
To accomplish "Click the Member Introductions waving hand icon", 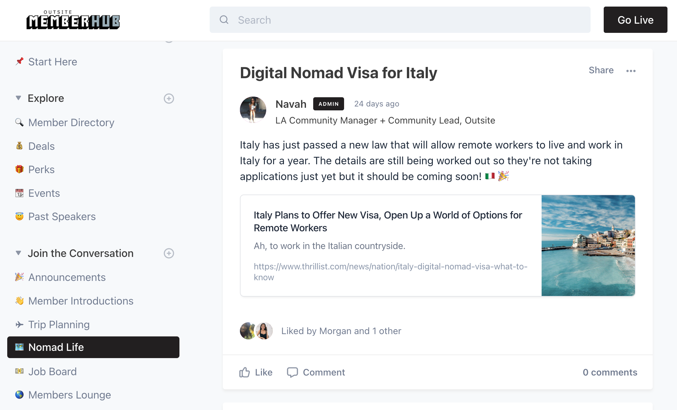I will pyautogui.click(x=19, y=301).
